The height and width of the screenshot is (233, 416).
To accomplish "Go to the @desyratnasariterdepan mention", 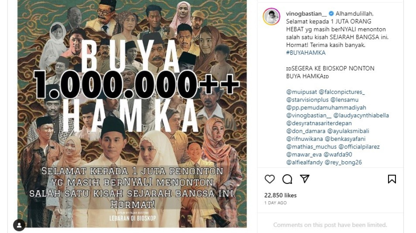I will click(x=319, y=123).
